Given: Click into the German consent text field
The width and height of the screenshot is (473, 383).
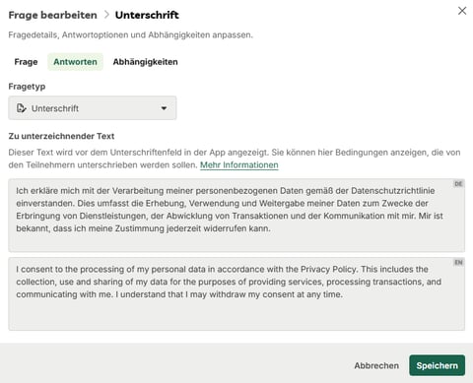Looking at the screenshot, I should (236, 216).
